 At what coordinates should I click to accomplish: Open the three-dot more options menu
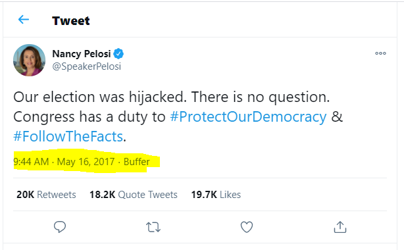click(x=380, y=53)
